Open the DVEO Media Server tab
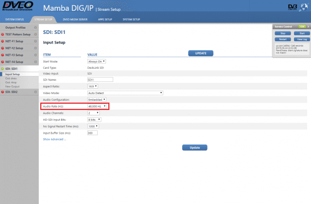The image size is (311, 204). pyautogui.click(x=75, y=19)
